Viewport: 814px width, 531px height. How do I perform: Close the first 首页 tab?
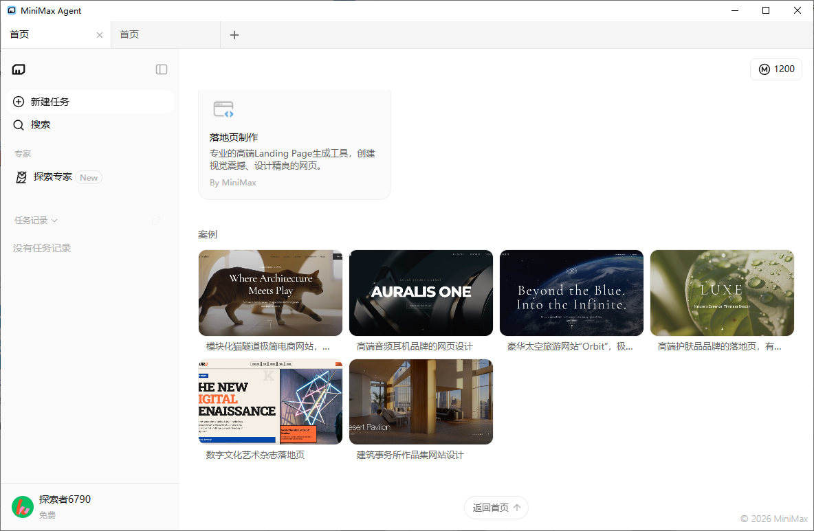coord(100,35)
